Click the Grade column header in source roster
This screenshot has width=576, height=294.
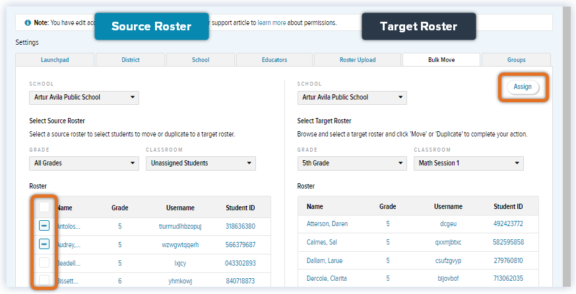[120, 208]
